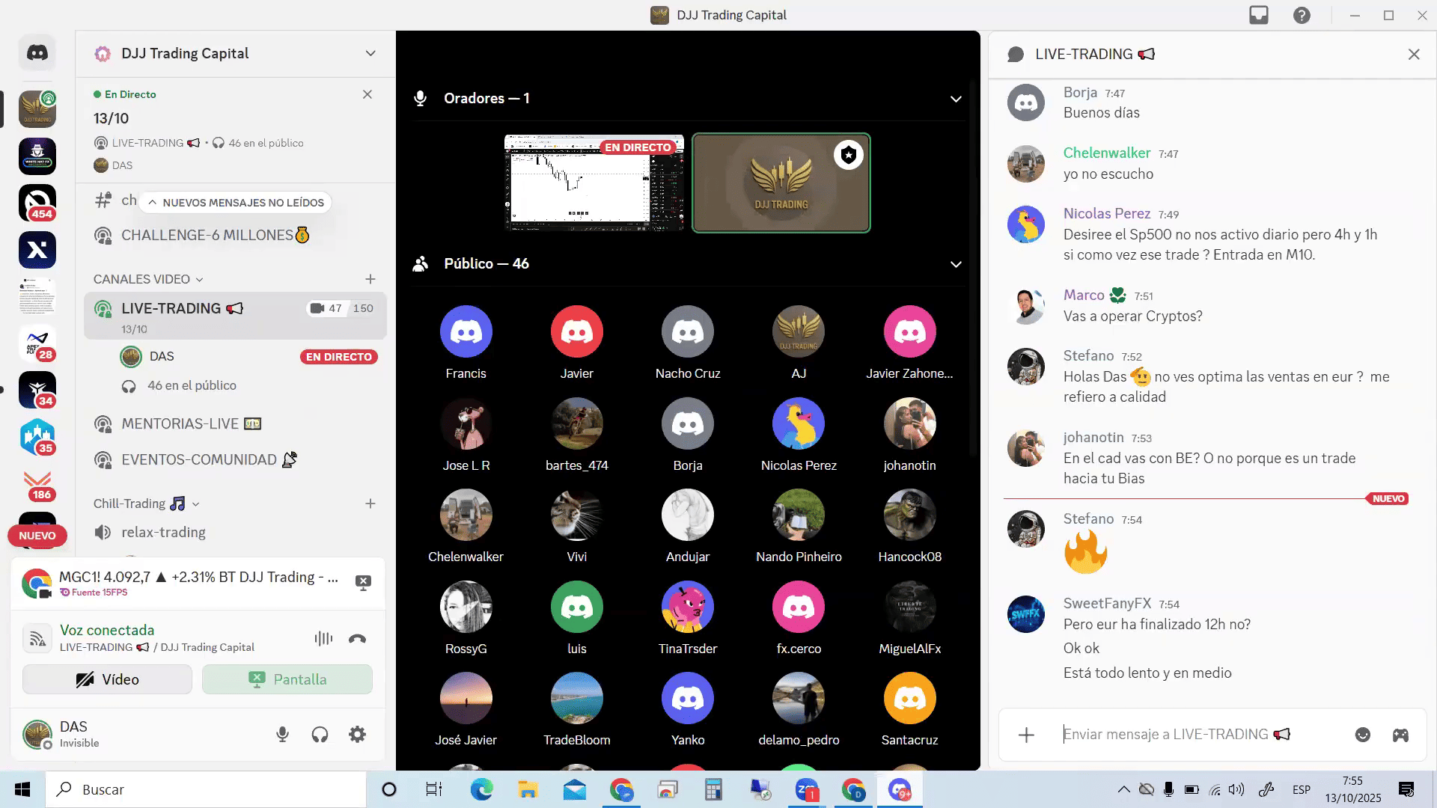Toggle microphone mute in user panel
The image size is (1437, 808).
(283, 735)
